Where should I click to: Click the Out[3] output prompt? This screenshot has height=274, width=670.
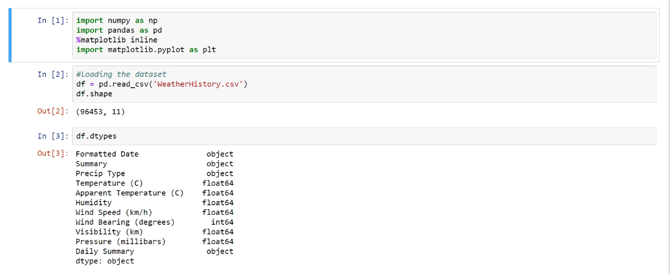point(53,154)
